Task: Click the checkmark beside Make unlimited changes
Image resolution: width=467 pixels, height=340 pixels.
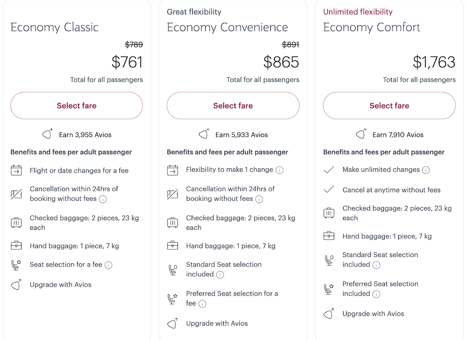Action: (x=329, y=170)
